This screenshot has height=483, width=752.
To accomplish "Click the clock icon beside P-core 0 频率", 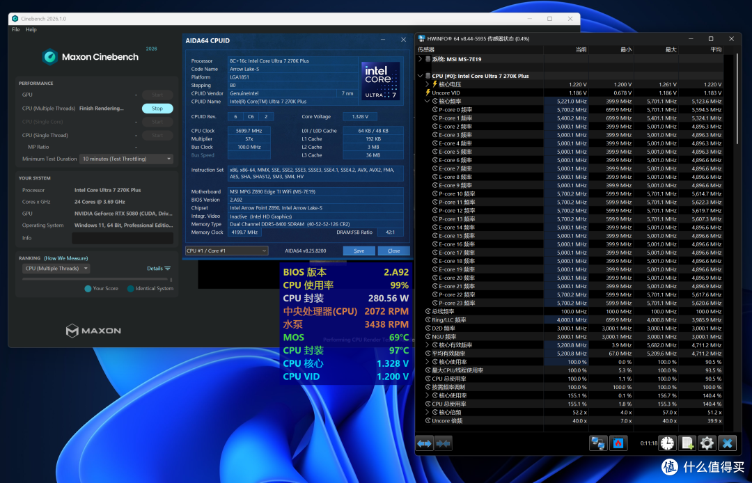I will (x=435, y=109).
